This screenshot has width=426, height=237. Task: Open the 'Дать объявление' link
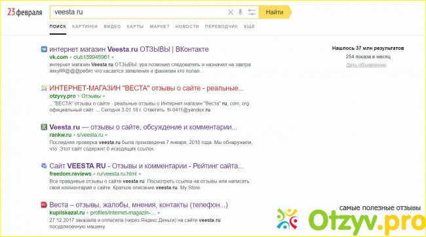point(366,65)
